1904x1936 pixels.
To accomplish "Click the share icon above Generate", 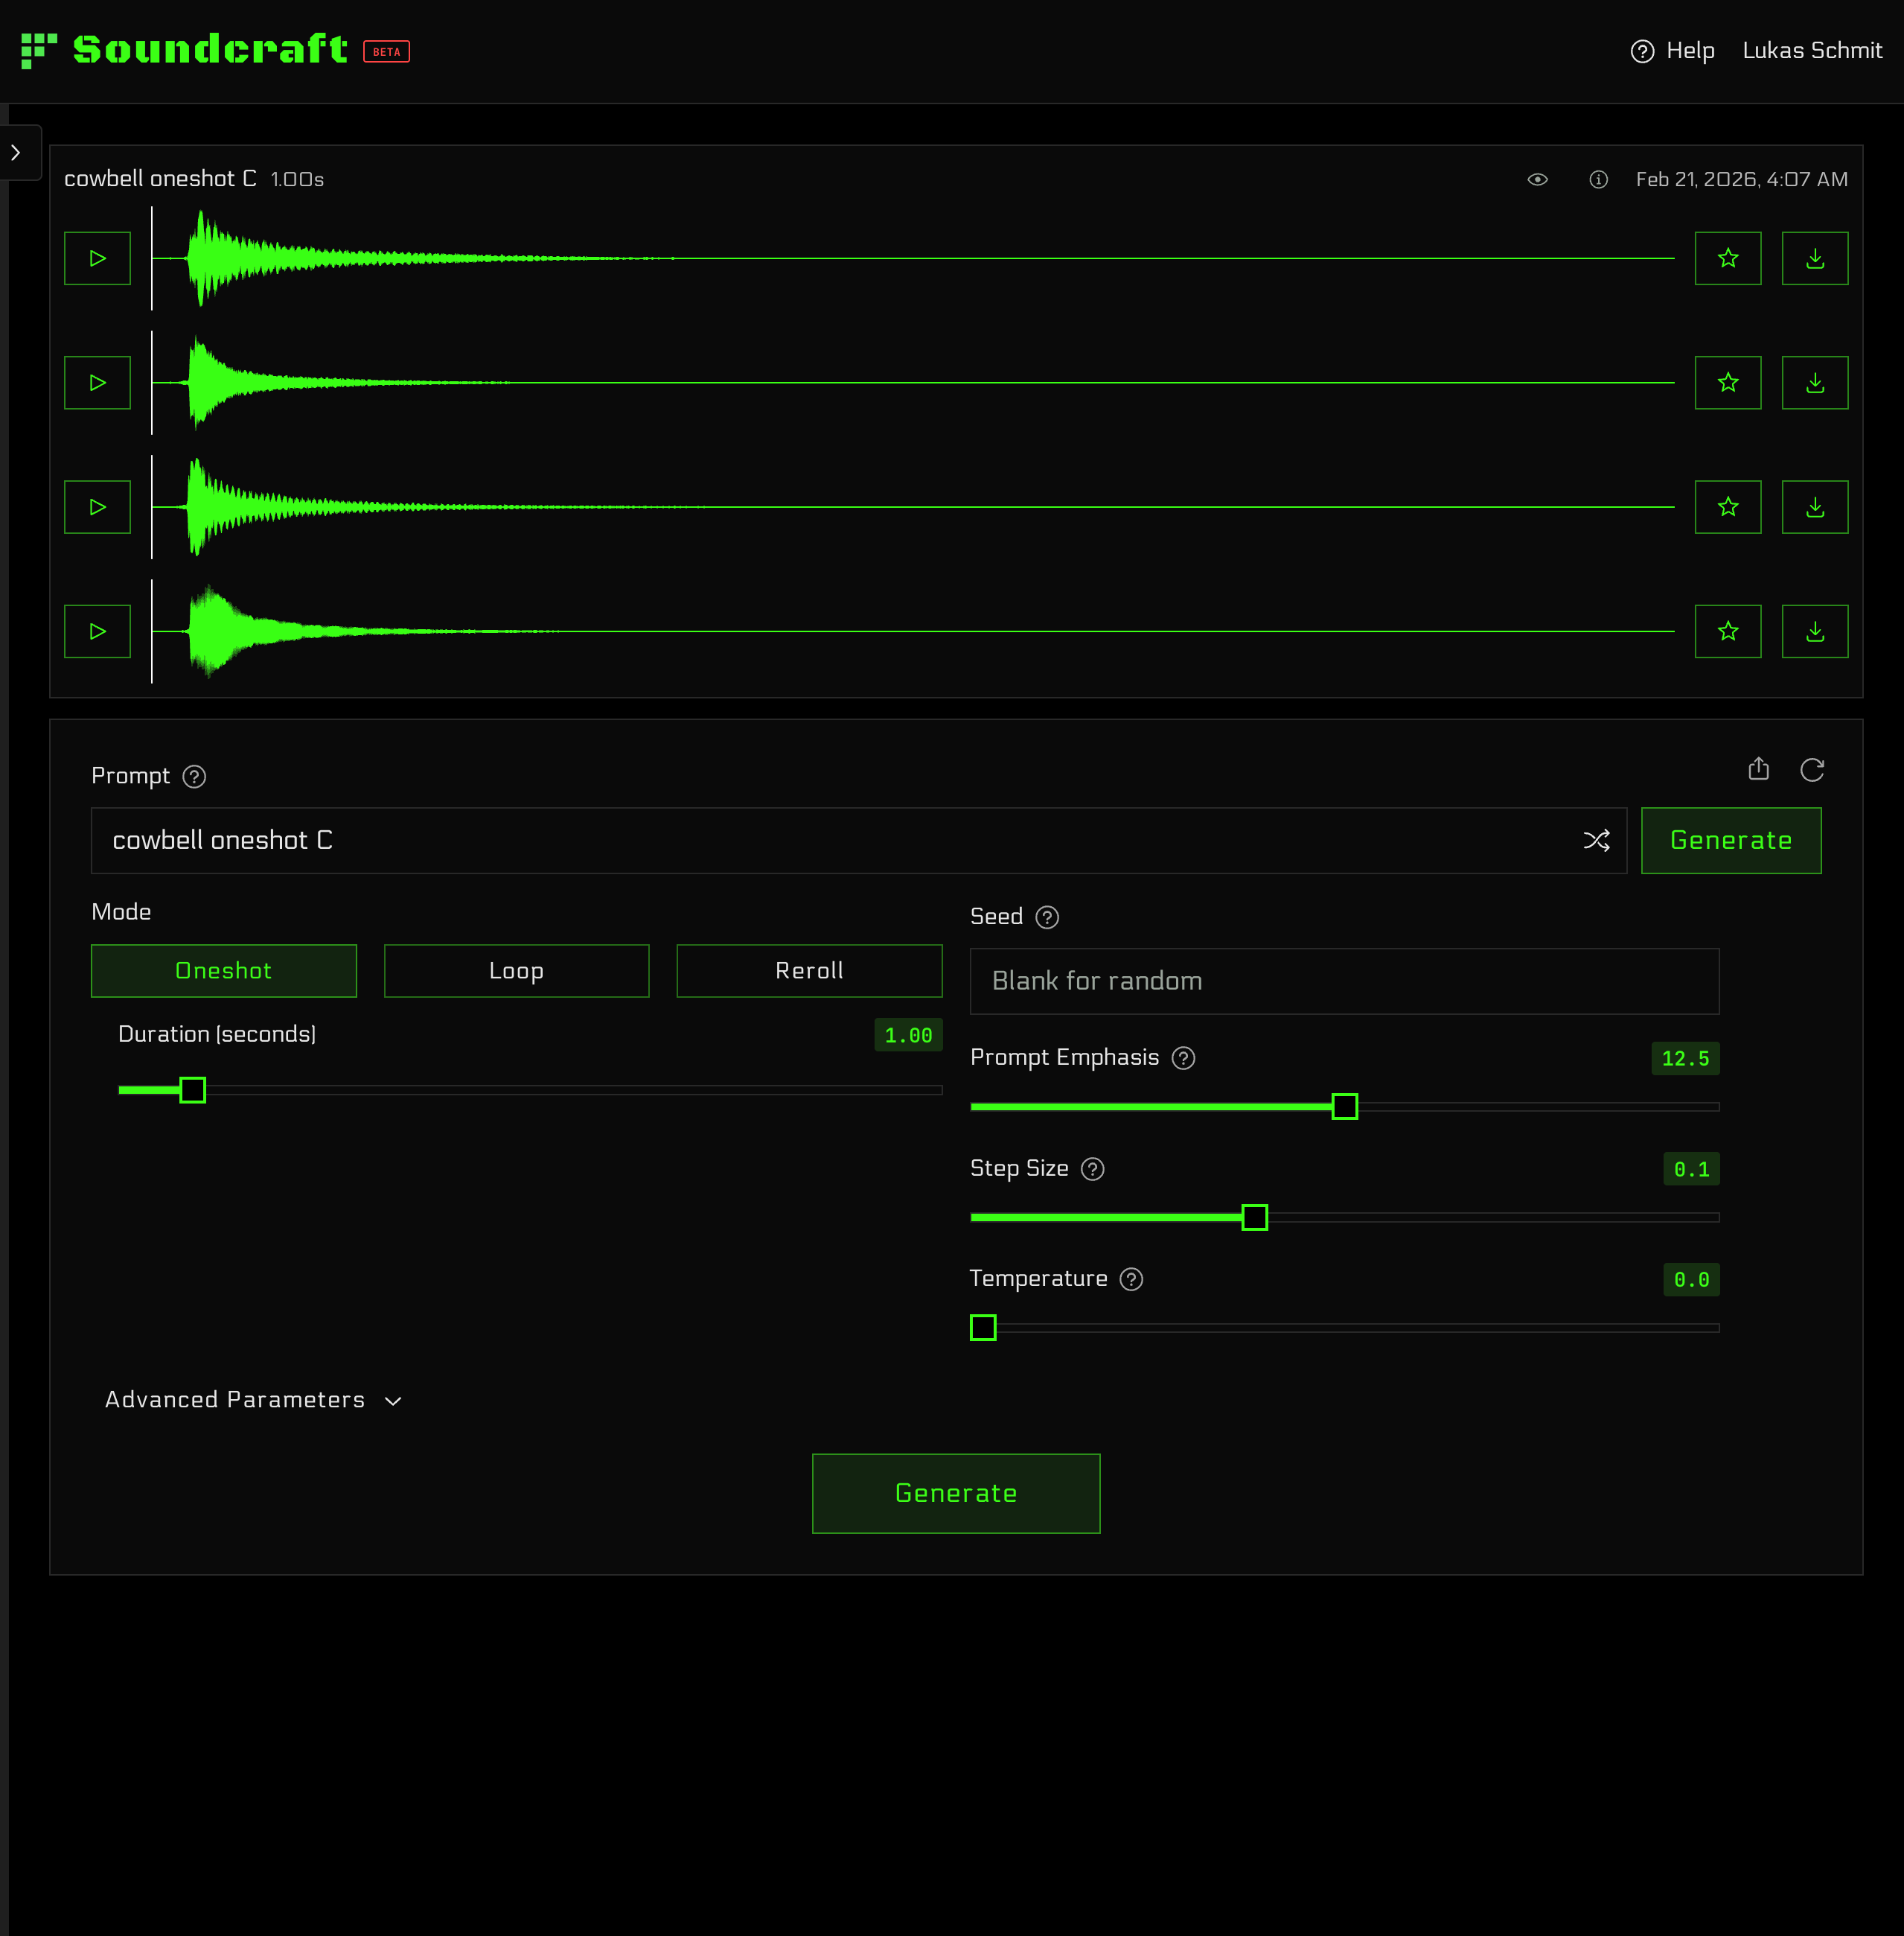I will 1758,769.
